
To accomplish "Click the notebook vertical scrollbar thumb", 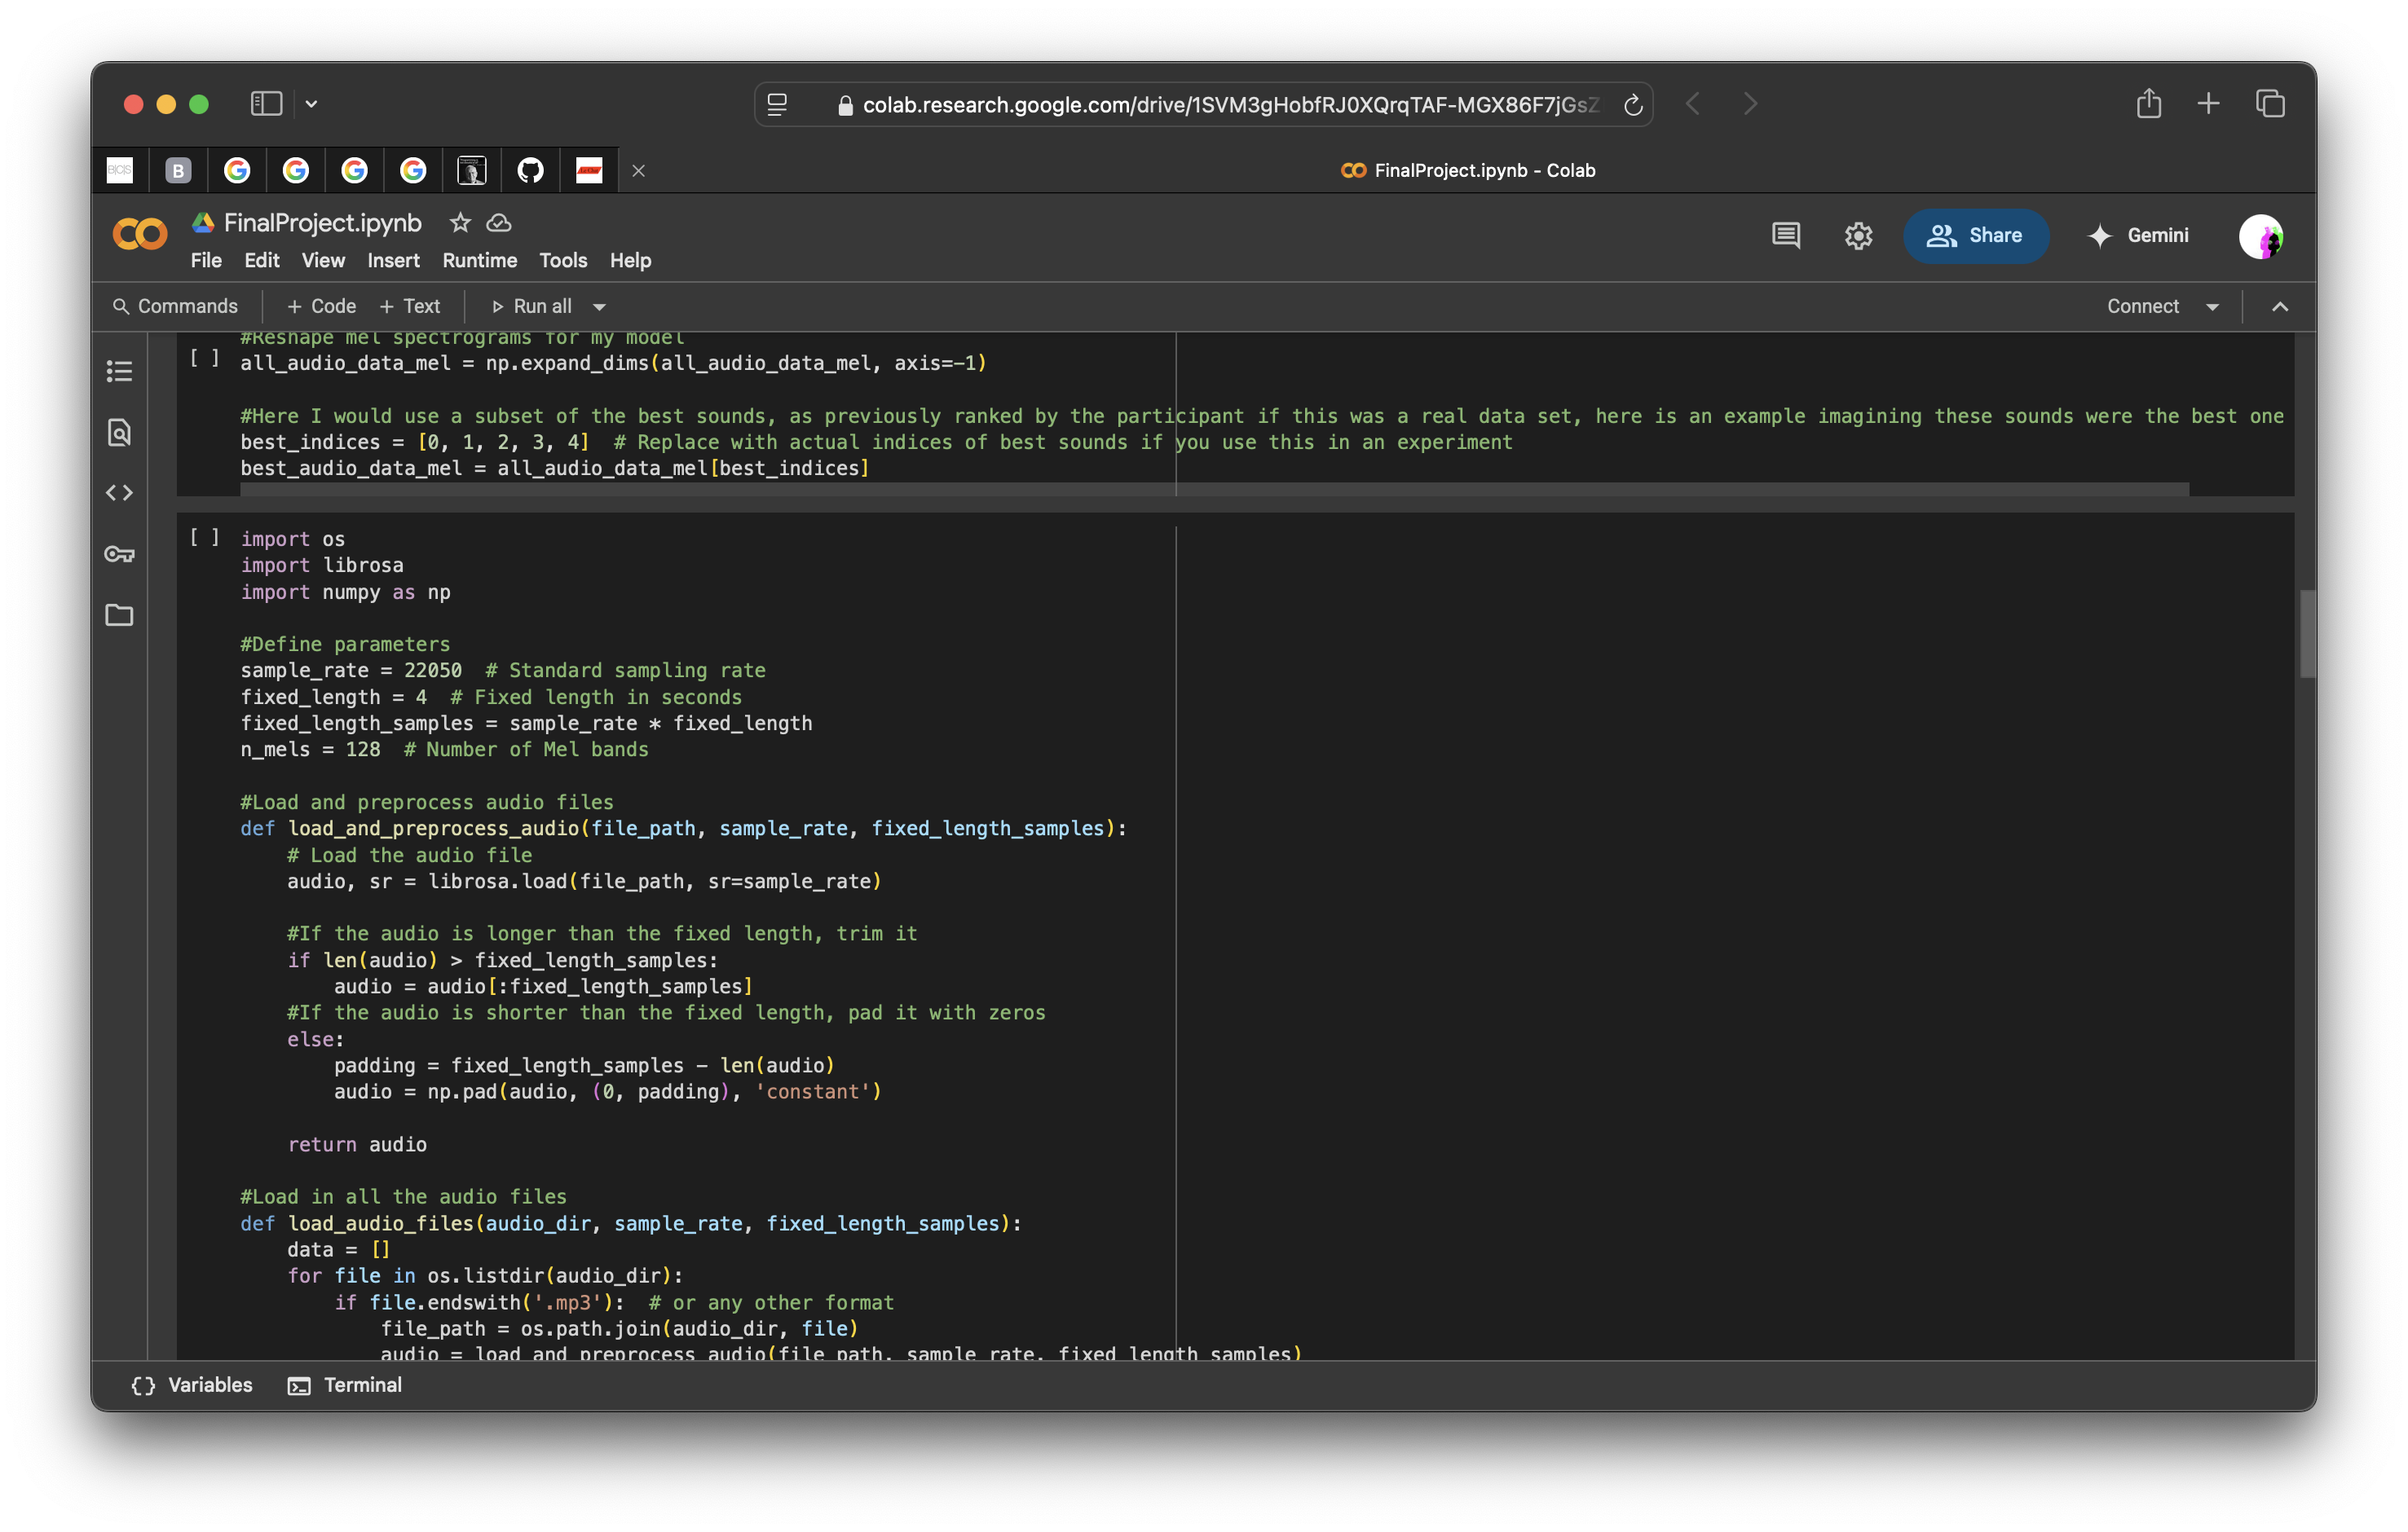I will (2308, 634).
